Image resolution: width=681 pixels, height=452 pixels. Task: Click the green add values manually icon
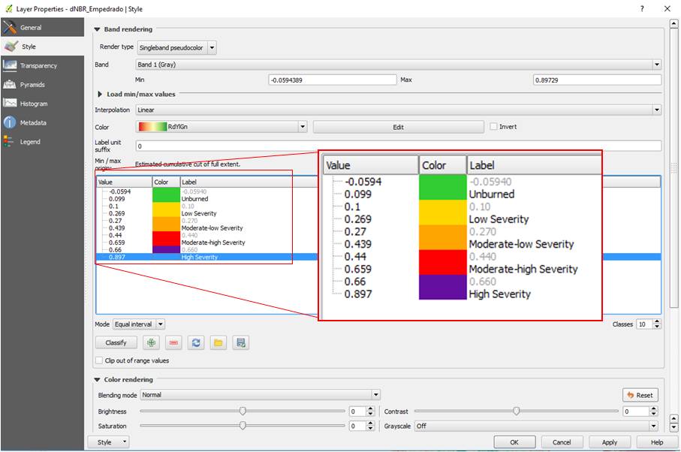(152, 342)
